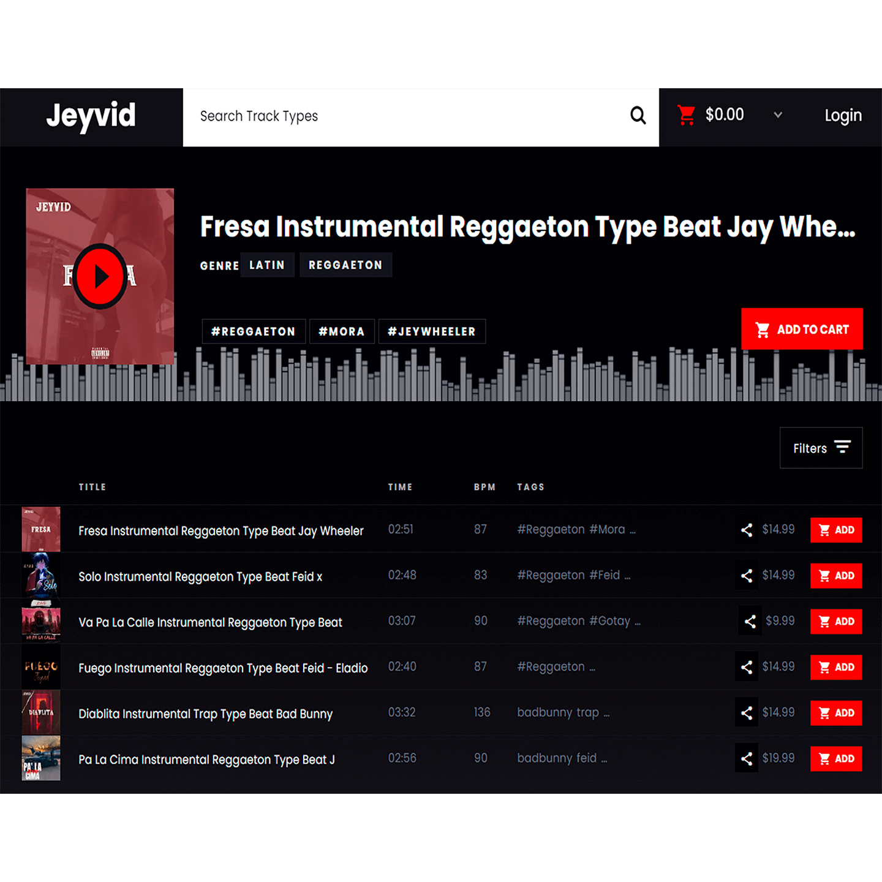Click the 136 BPM value
882x882 pixels.
pyautogui.click(x=482, y=712)
